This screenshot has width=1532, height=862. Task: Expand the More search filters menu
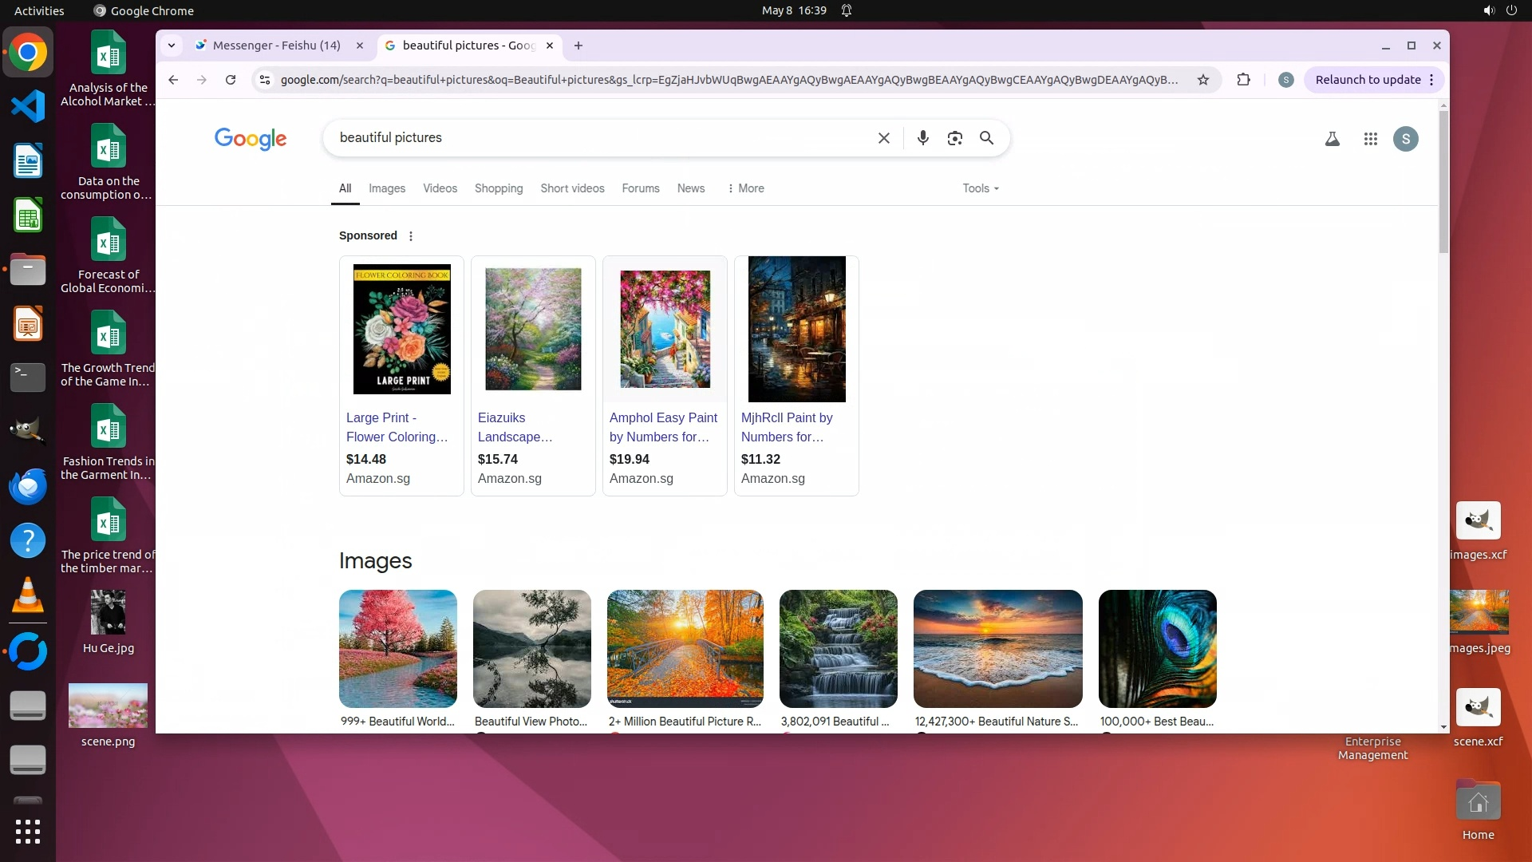(x=745, y=188)
